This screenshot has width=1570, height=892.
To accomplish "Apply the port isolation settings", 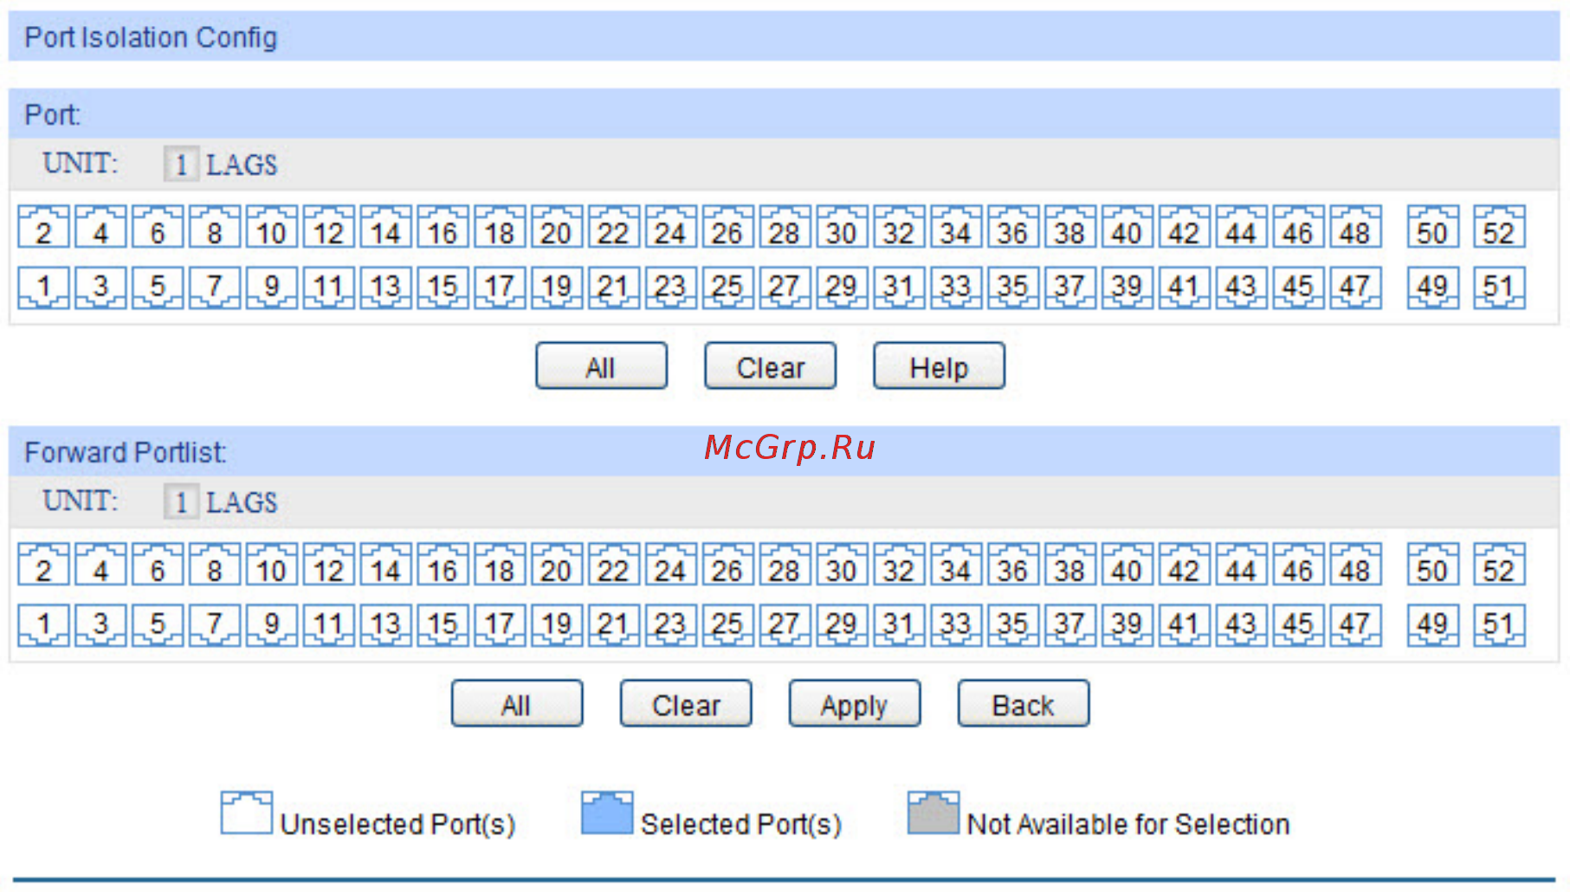I will (x=854, y=704).
